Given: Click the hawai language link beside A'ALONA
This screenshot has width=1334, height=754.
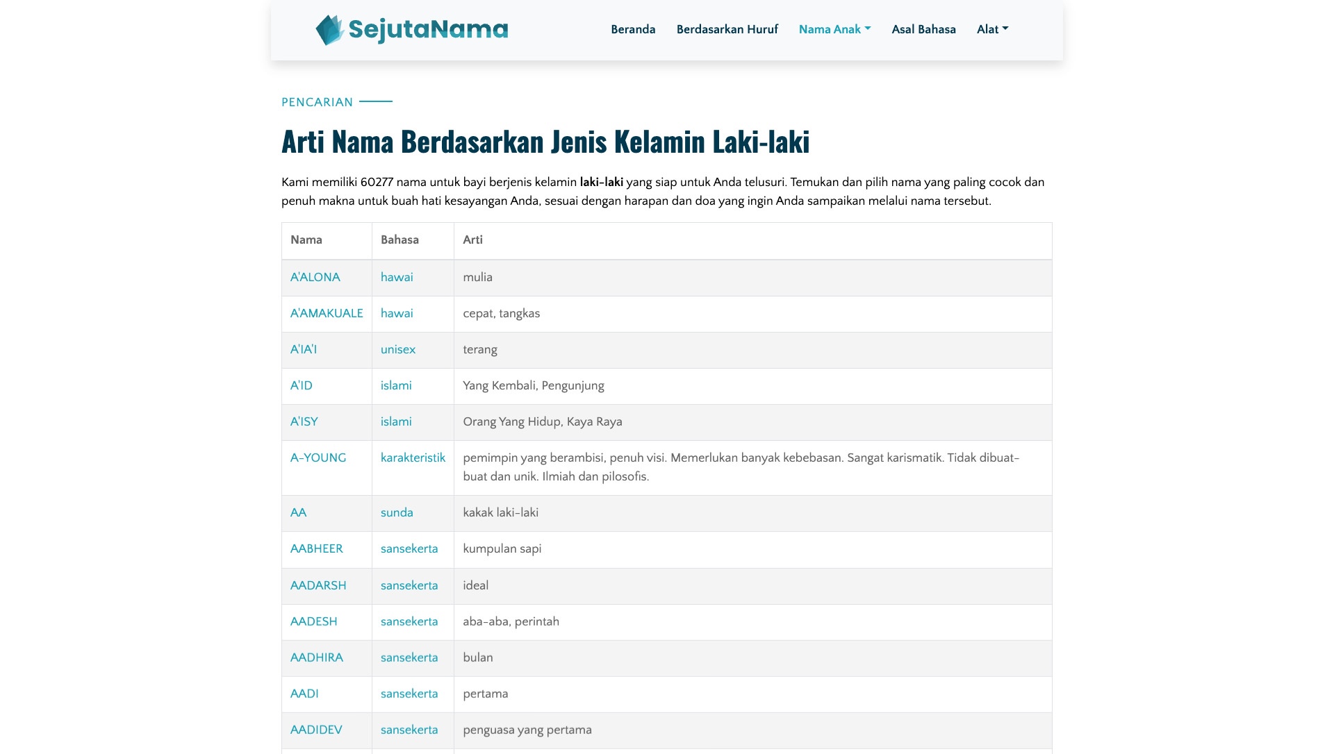Looking at the screenshot, I should [397, 277].
